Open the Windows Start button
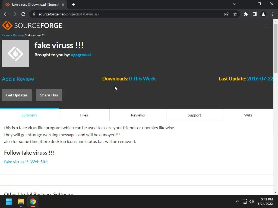 point(9,201)
